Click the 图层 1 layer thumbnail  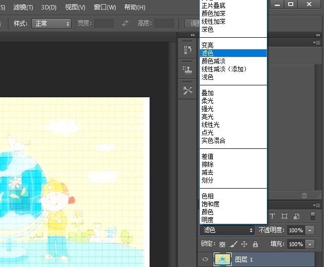point(222,259)
